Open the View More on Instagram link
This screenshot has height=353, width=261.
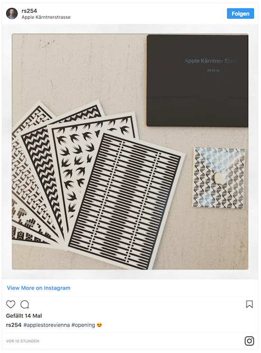pyautogui.click(x=38, y=288)
